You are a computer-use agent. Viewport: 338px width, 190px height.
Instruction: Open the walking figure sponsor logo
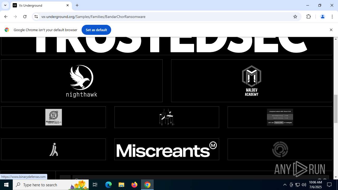tap(54, 149)
